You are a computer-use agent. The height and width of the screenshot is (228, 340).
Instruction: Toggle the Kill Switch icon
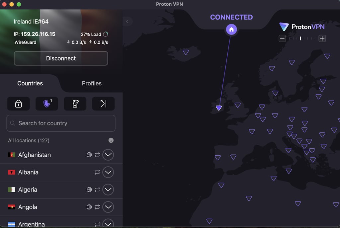(x=75, y=104)
